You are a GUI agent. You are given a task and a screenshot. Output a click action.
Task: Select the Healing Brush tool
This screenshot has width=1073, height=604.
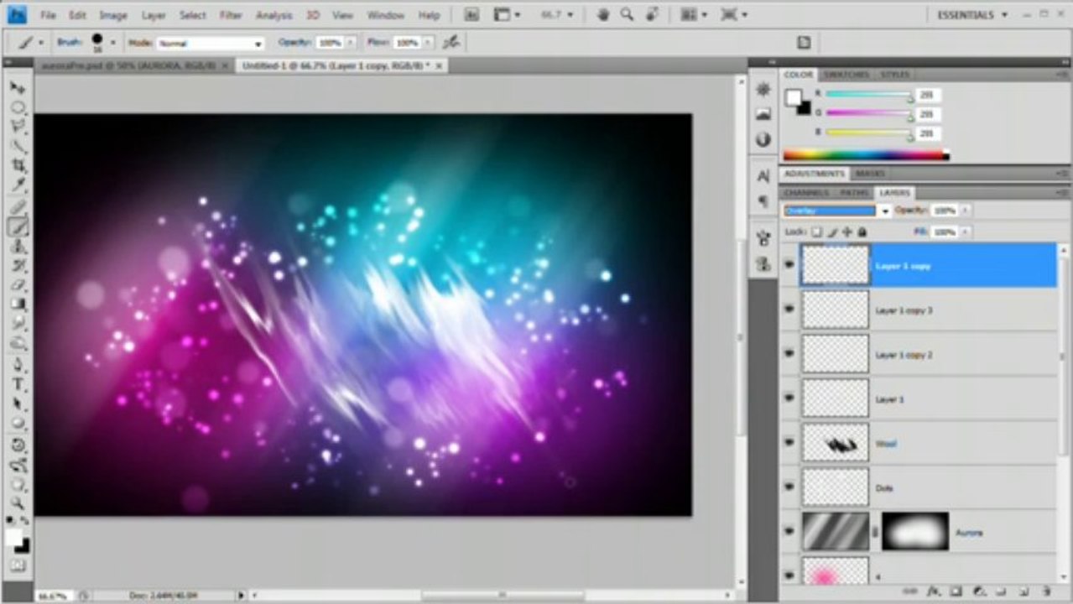(x=18, y=206)
